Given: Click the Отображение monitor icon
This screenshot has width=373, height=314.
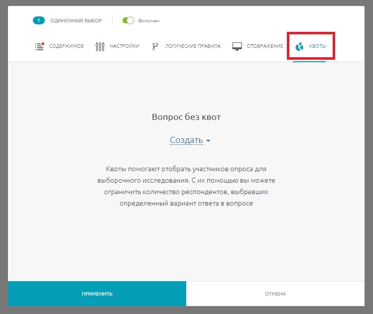Looking at the screenshot, I should pyautogui.click(x=237, y=46).
